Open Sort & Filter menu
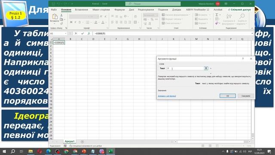The image size is (275, 155). 229,19
